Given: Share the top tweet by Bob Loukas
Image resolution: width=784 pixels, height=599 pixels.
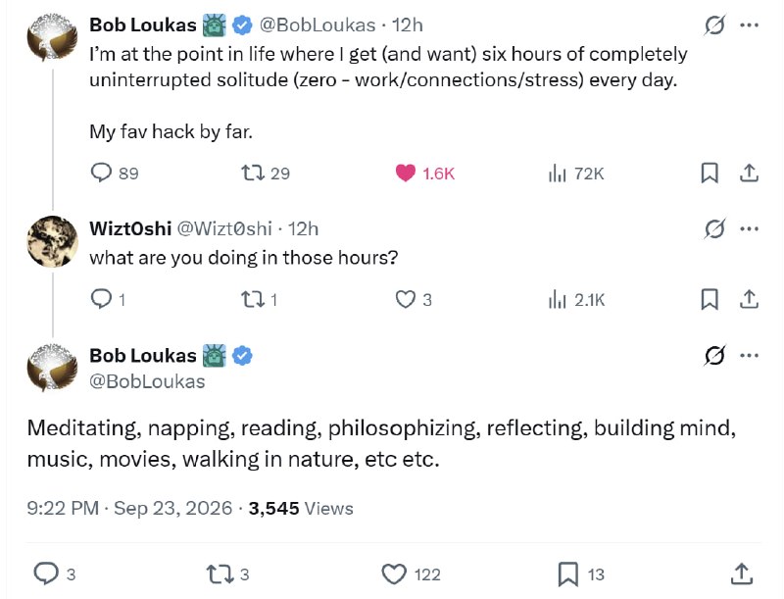Looking at the screenshot, I should coord(749,173).
